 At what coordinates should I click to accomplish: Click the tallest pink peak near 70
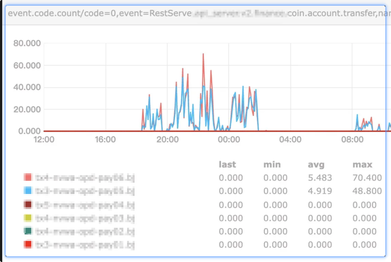pos(203,54)
